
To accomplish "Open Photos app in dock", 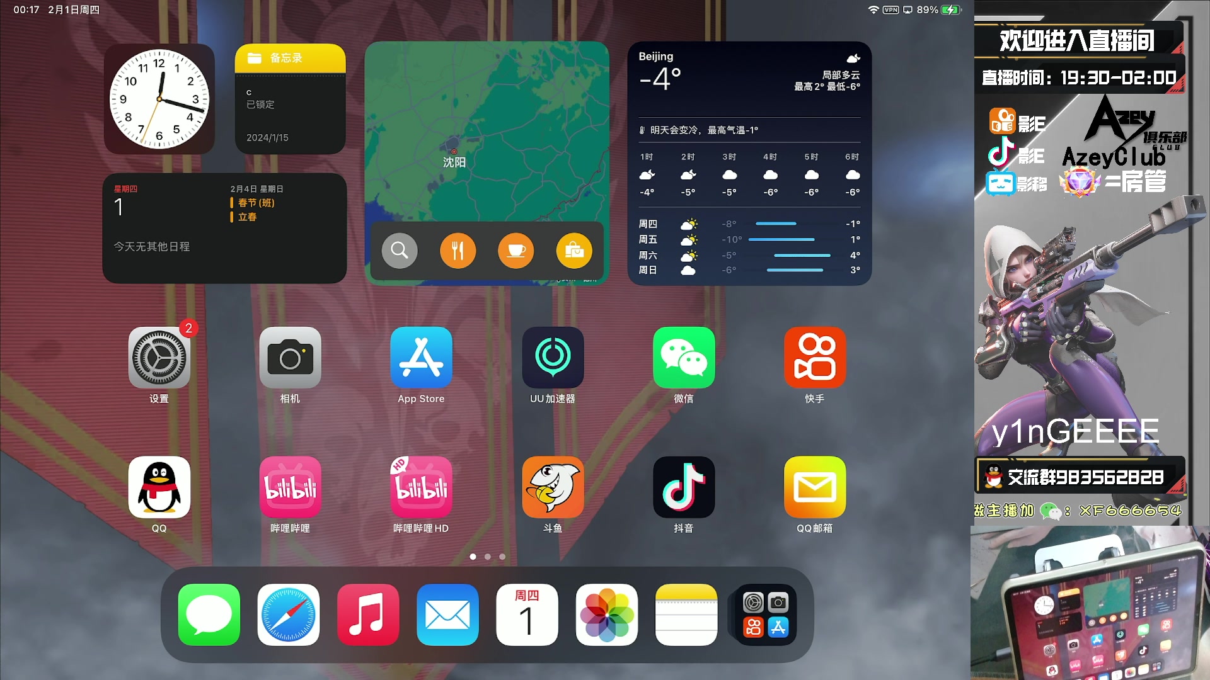I will [x=607, y=615].
